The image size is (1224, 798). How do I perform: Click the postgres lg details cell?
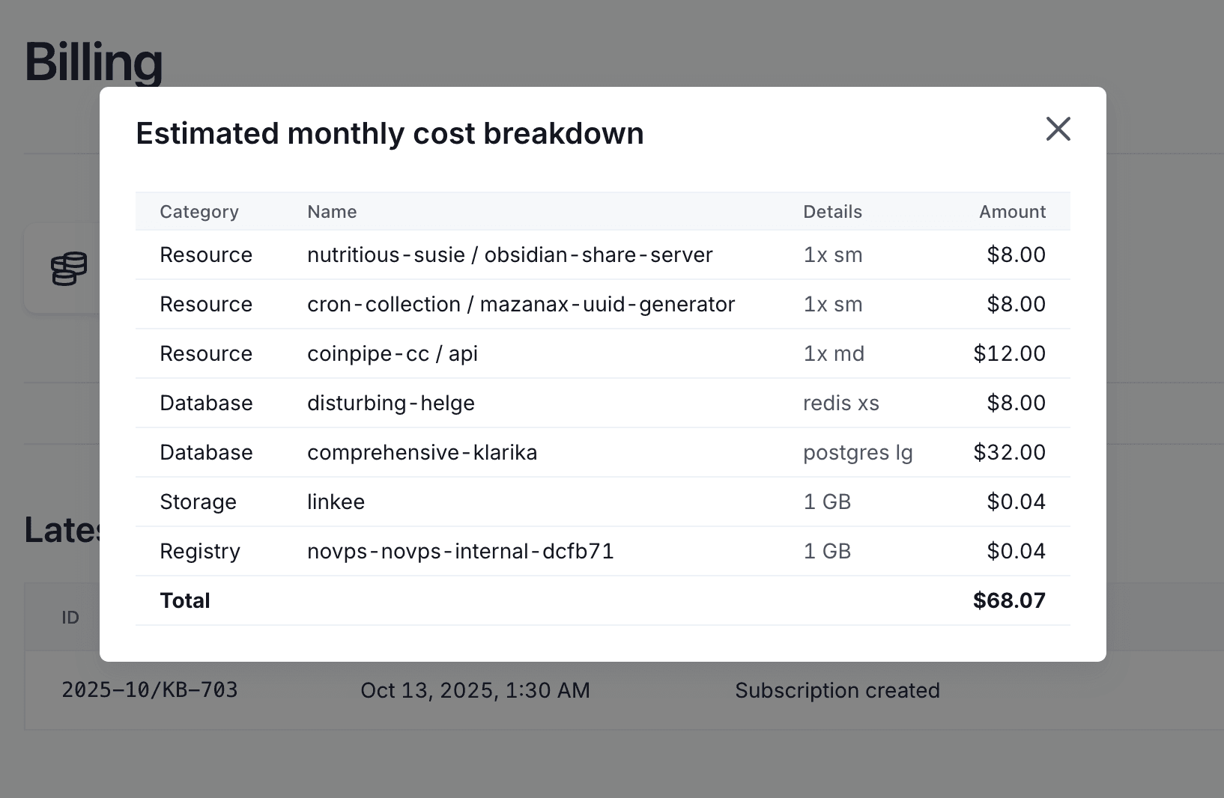point(857,453)
